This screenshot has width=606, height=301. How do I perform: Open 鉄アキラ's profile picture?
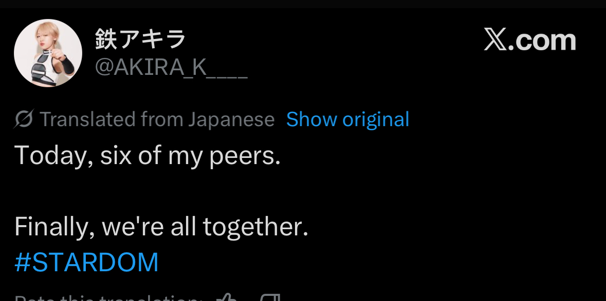[48, 53]
